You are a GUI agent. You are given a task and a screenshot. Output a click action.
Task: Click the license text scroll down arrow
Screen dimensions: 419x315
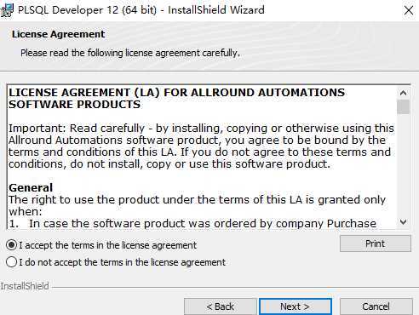tap(403, 222)
